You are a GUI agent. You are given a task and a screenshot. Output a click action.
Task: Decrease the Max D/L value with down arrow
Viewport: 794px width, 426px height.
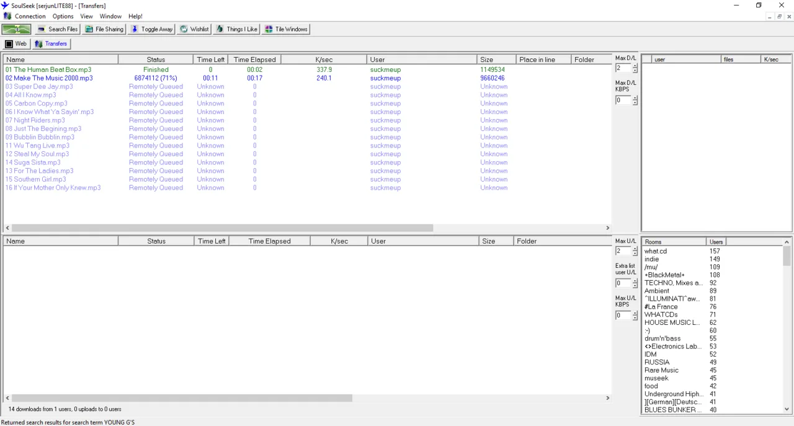[635, 71]
